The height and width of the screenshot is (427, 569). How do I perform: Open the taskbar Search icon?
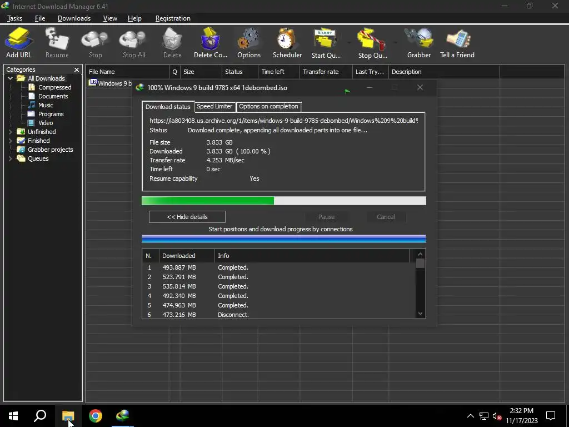click(x=40, y=416)
